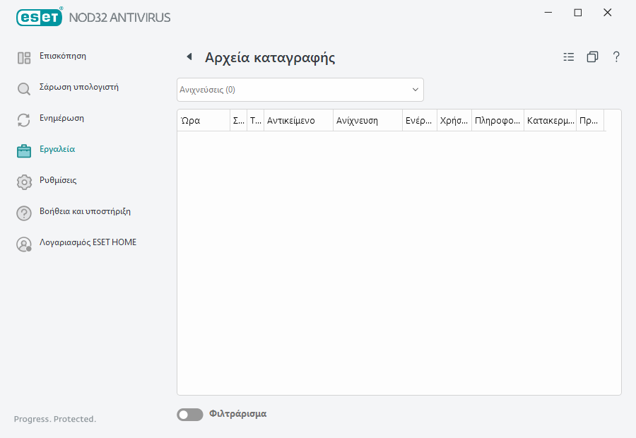
Task: Click the help question mark icon
Action: click(616, 57)
